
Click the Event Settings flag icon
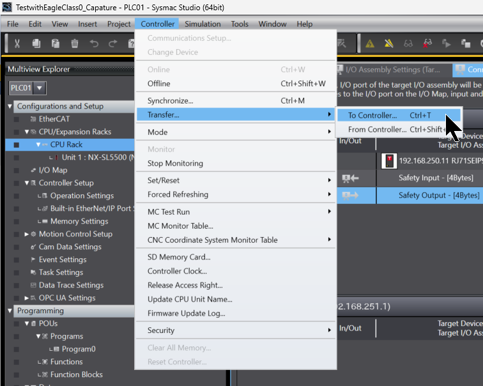[33, 259]
